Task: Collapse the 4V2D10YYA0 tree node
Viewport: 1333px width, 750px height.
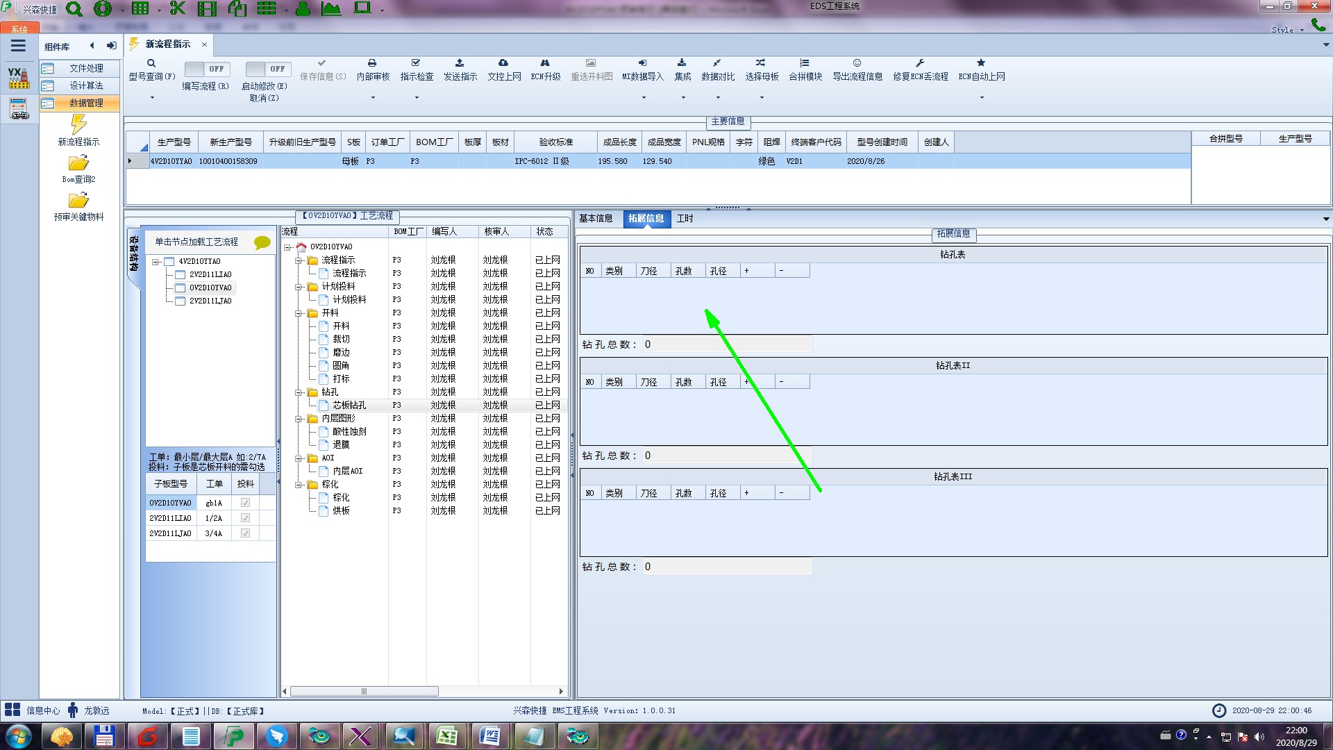Action: click(156, 262)
